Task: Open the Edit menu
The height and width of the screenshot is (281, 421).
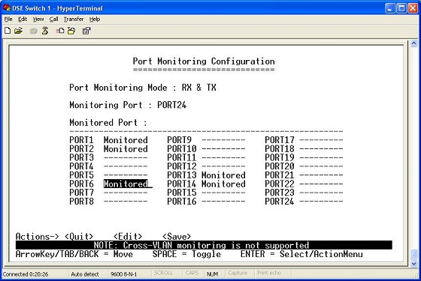Action: point(23,19)
